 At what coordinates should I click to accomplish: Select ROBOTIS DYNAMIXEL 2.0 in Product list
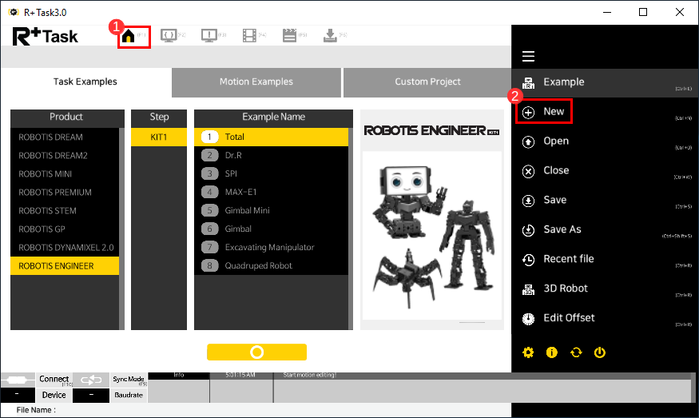click(65, 248)
